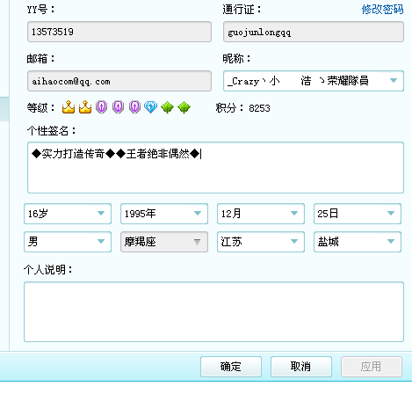The width and height of the screenshot is (412, 394).
Task: Click the zodiac dropdown showing 摩羯座
Action: point(164,242)
